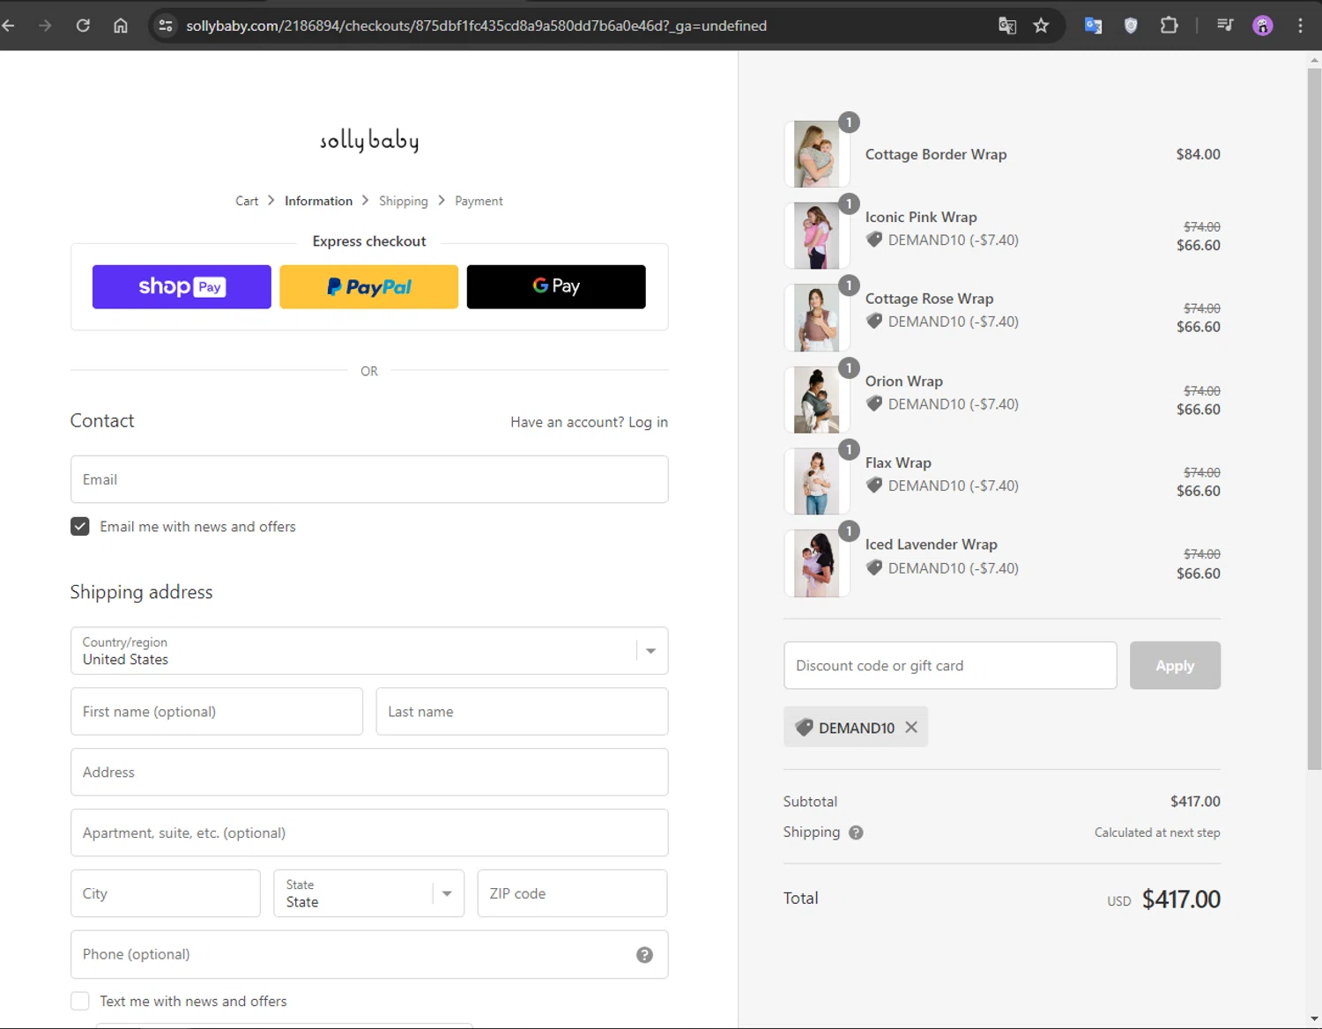
Task: Select Information breadcrumb step
Action: [x=318, y=201]
